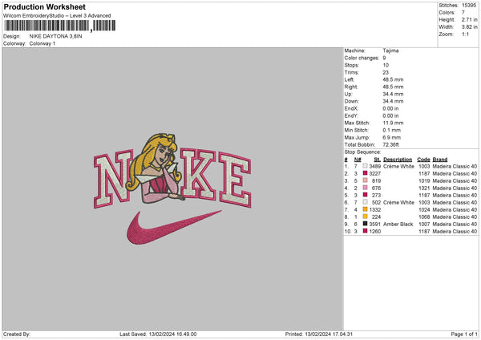
Task: Click the Page 1 of 1 indicator
Action: tap(464, 334)
